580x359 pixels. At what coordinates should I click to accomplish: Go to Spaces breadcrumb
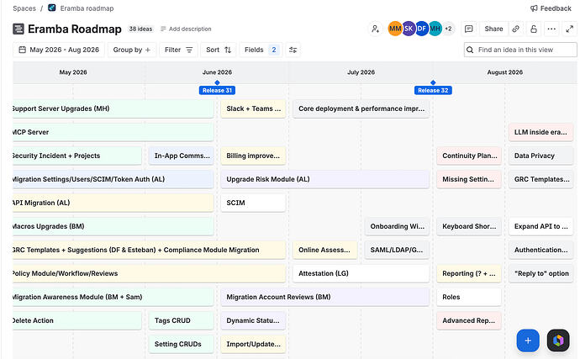tap(24, 8)
